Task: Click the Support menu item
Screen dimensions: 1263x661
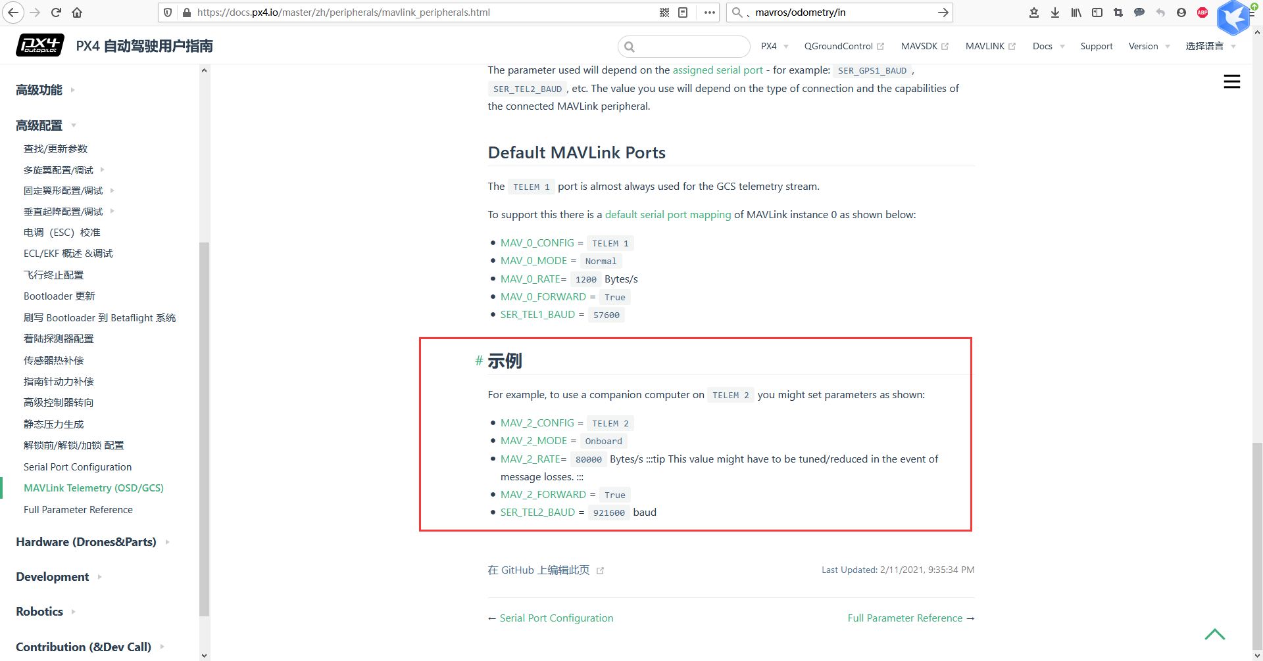Action: point(1096,46)
